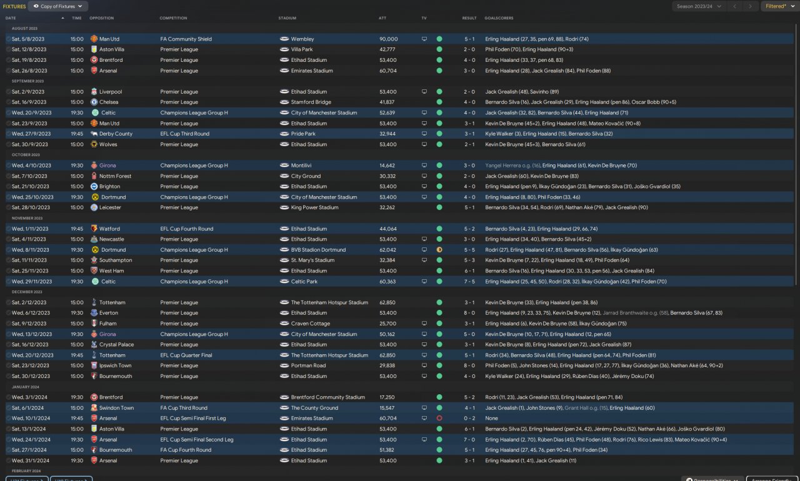Open the Derby County team link
Image resolution: width=800 pixels, height=481 pixels.
pyautogui.click(x=116, y=134)
